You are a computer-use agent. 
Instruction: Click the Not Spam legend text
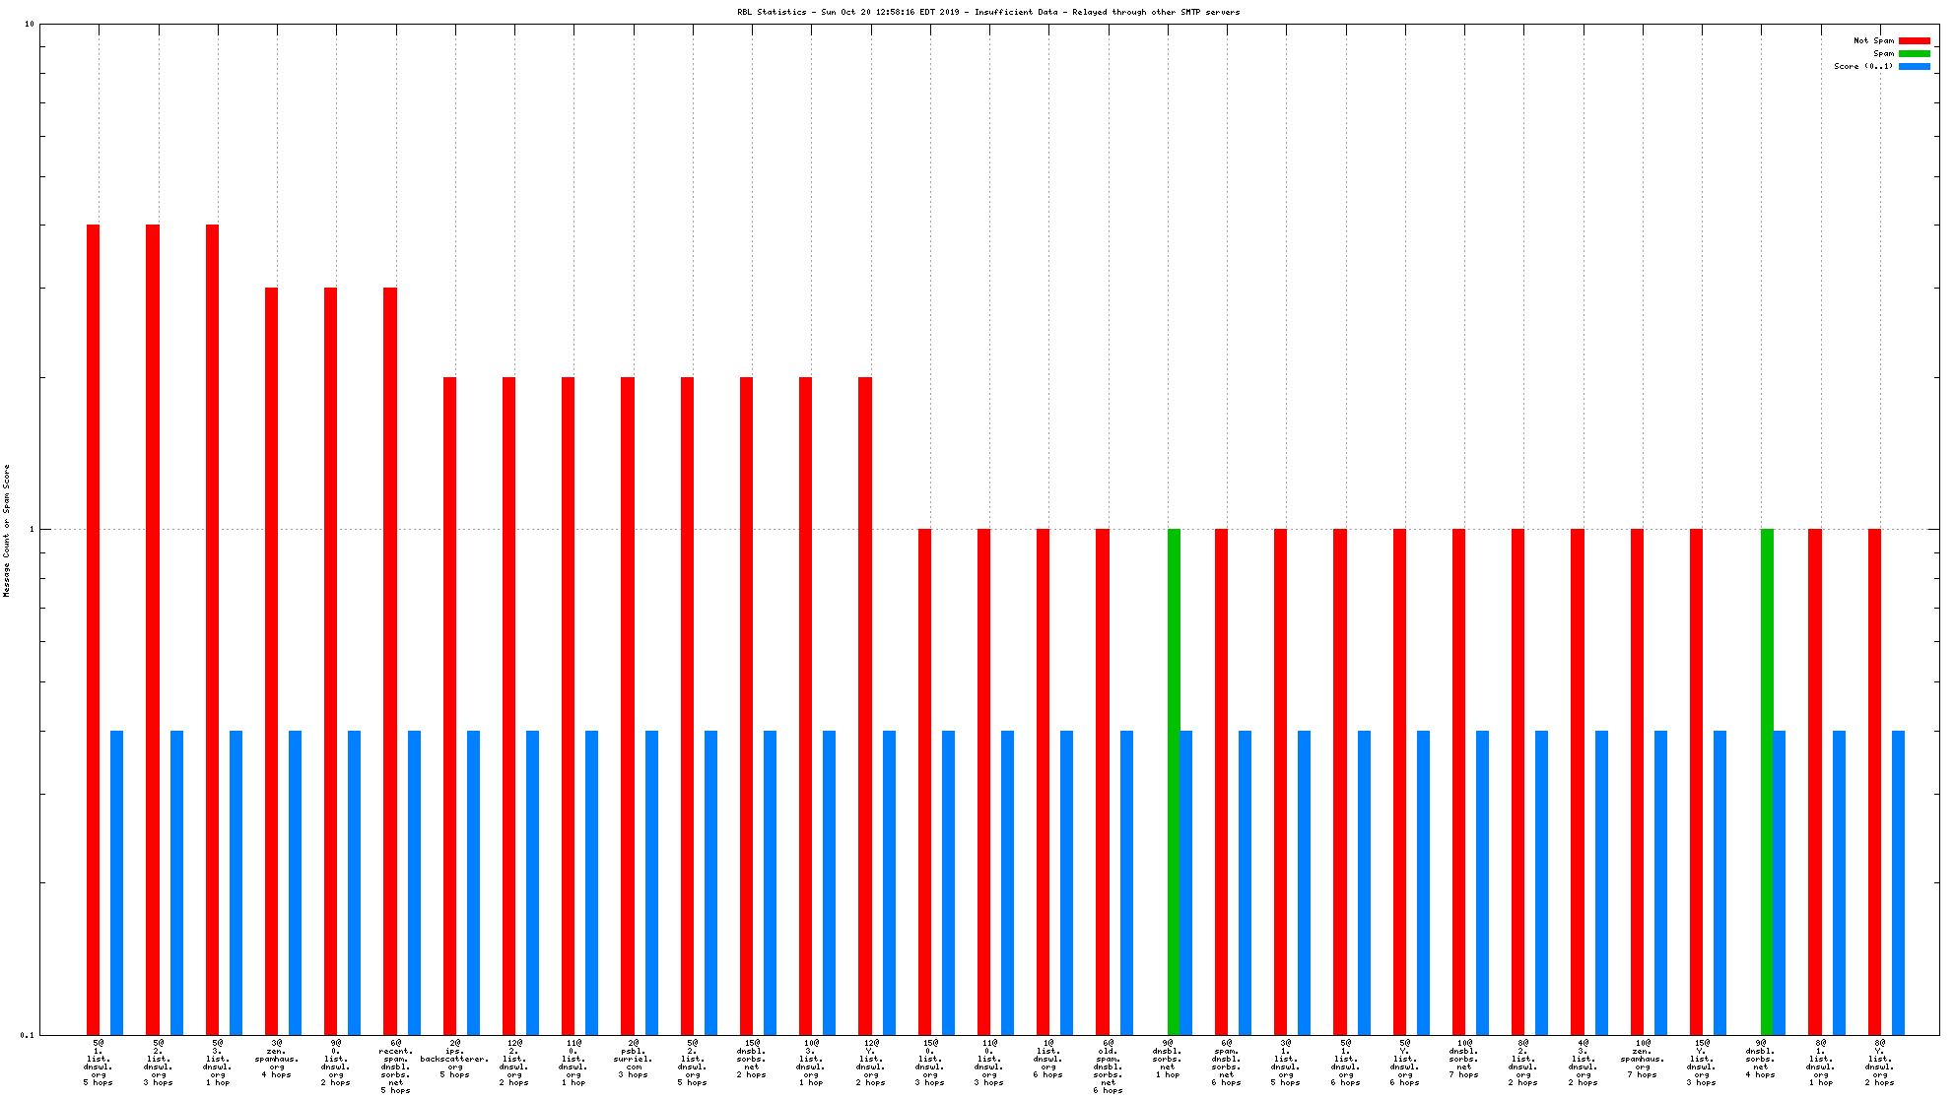(x=1873, y=40)
